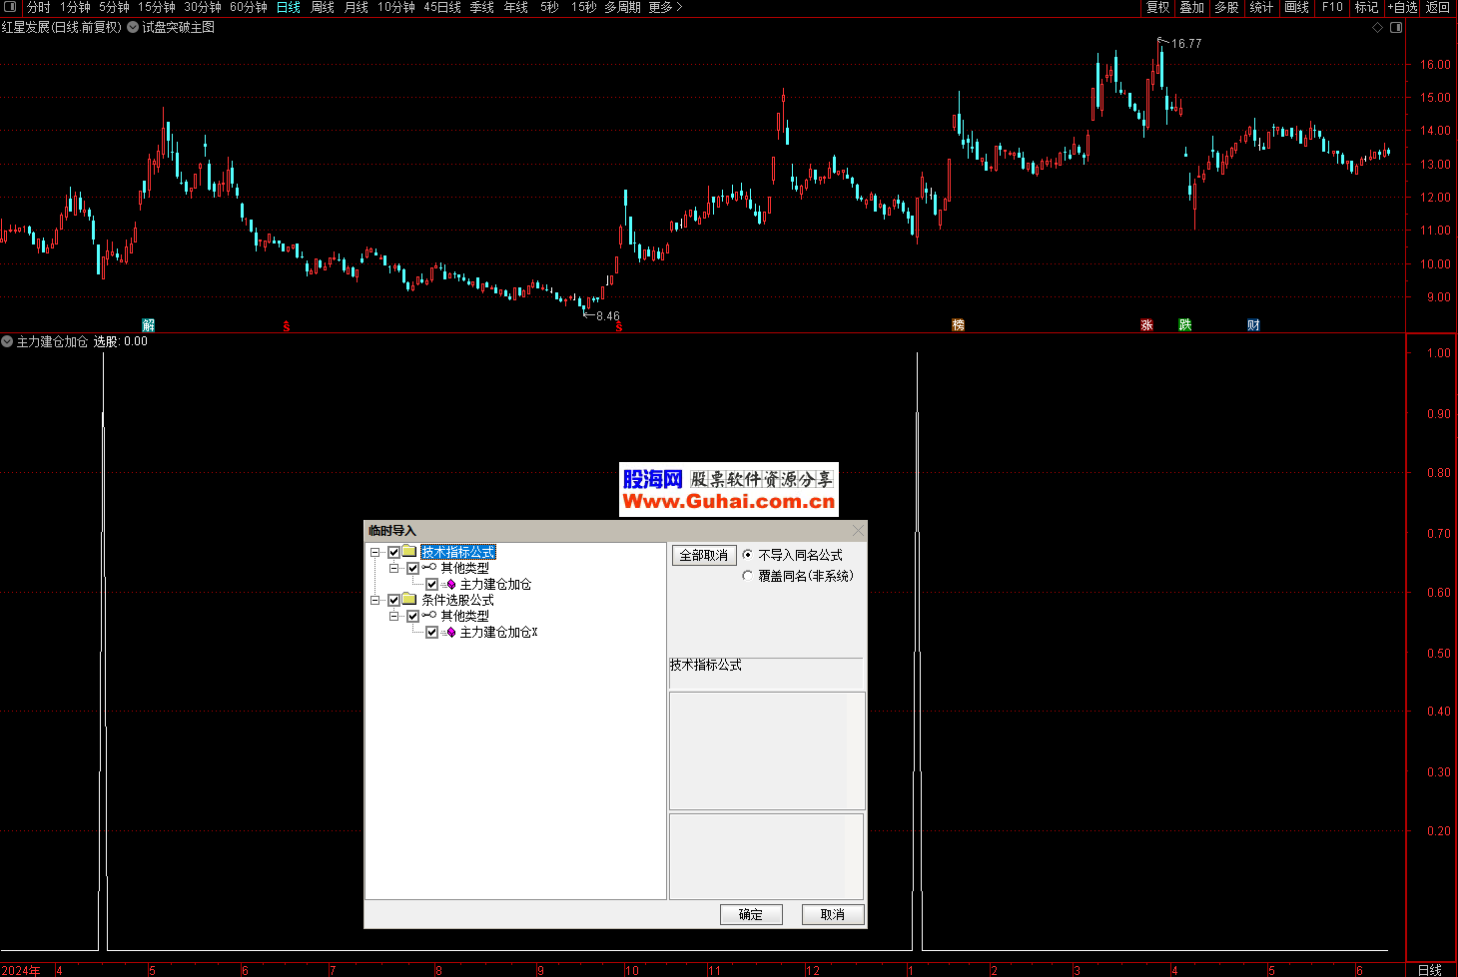This screenshot has height=977, width=1458.
Task: Open the 主力建仓加仓 sub-chart indicator dropdown arrow
Action: click(7, 341)
